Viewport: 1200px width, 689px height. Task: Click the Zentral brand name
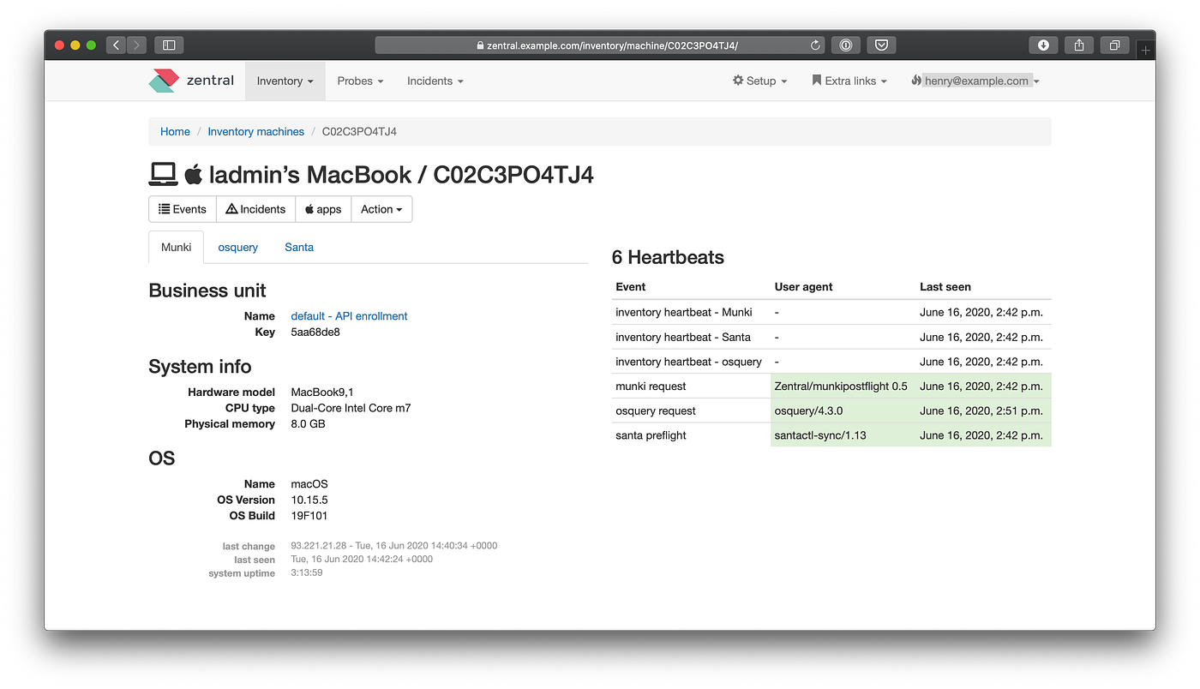210,81
